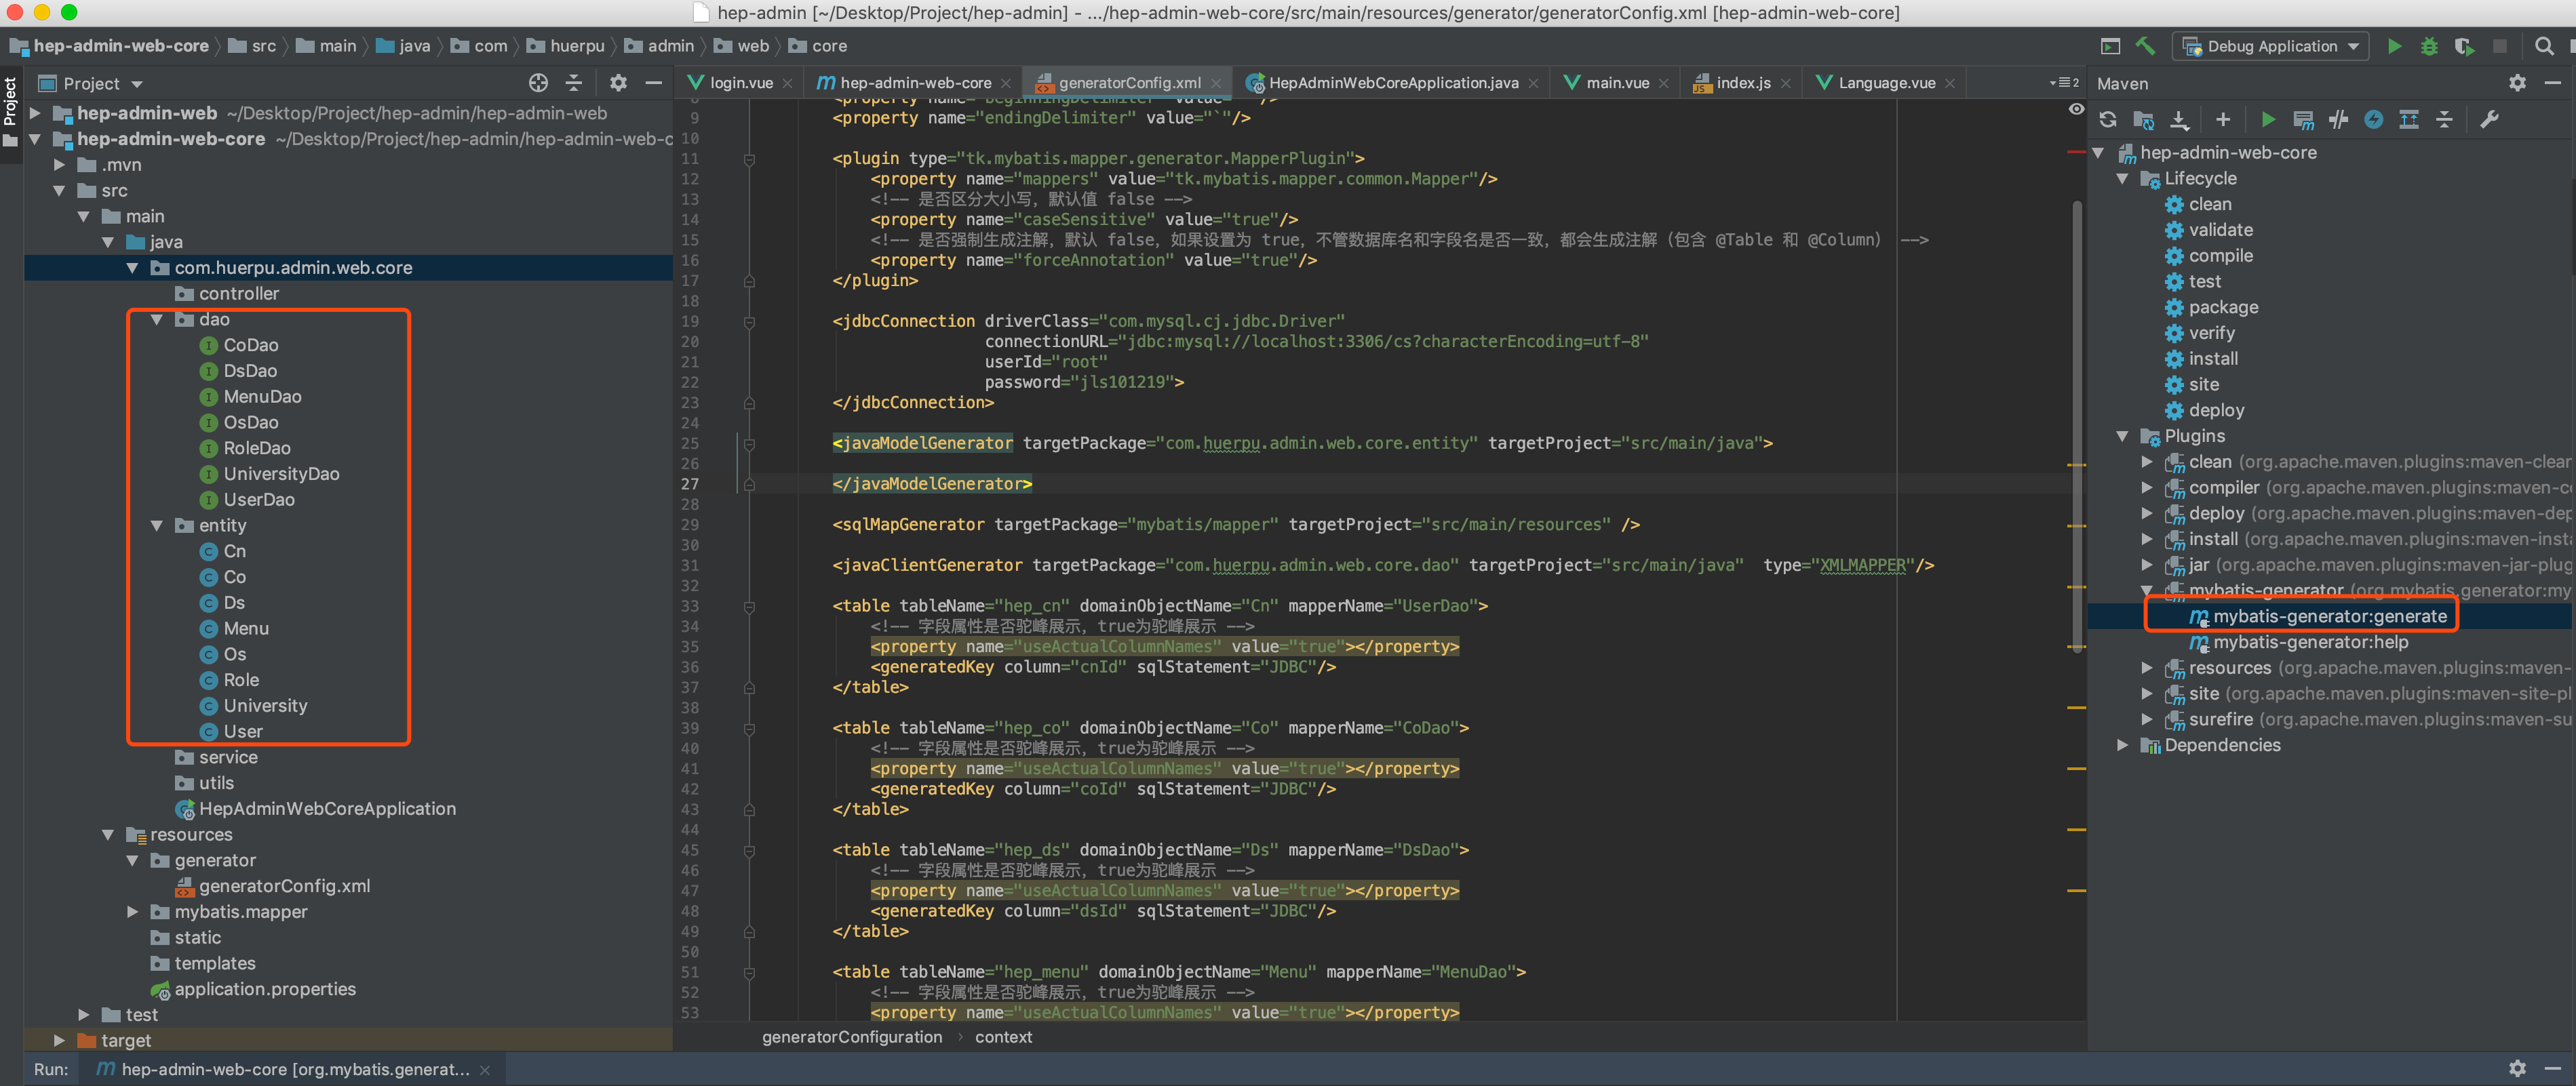Reimport all Maven projects refresh icon
Viewport: 2576px width, 1086px height.
pyautogui.click(x=2108, y=120)
